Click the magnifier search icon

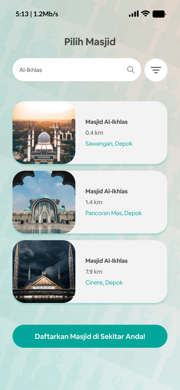[131, 70]
